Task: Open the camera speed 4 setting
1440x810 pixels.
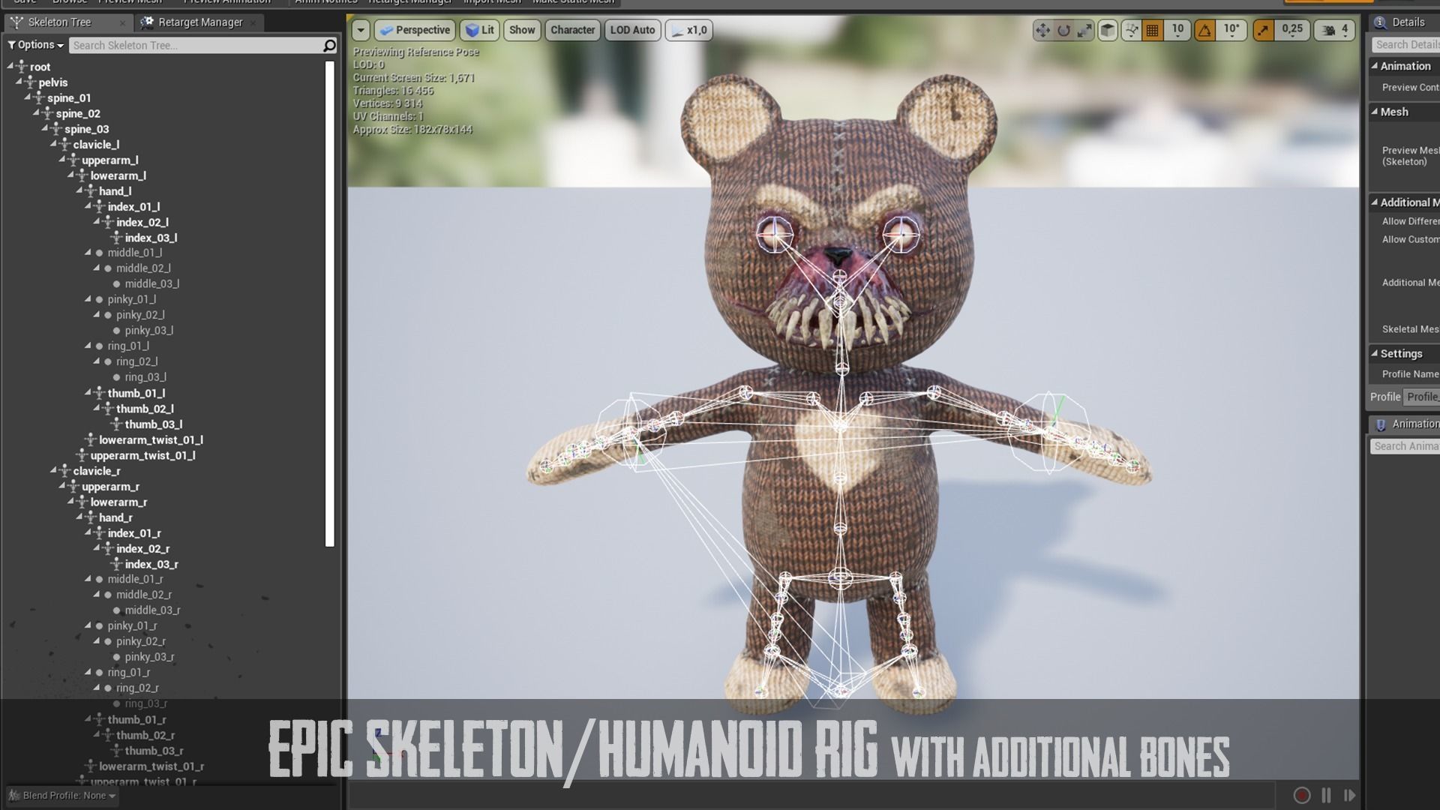Action: 1336,31
